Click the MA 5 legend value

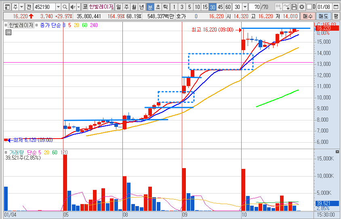[x=69, y=25]
